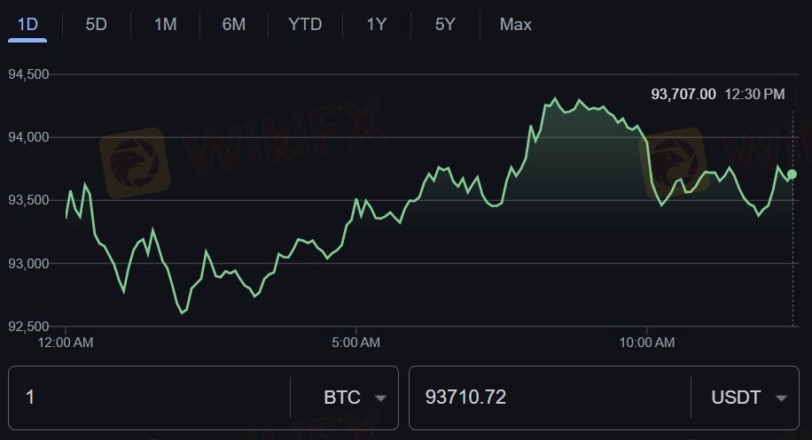812x440 pixels.
Task: Open the BTC currency dropdown
Action: pos(354,398)
